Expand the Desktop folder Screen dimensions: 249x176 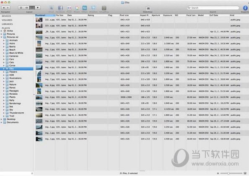pos(1,119)
